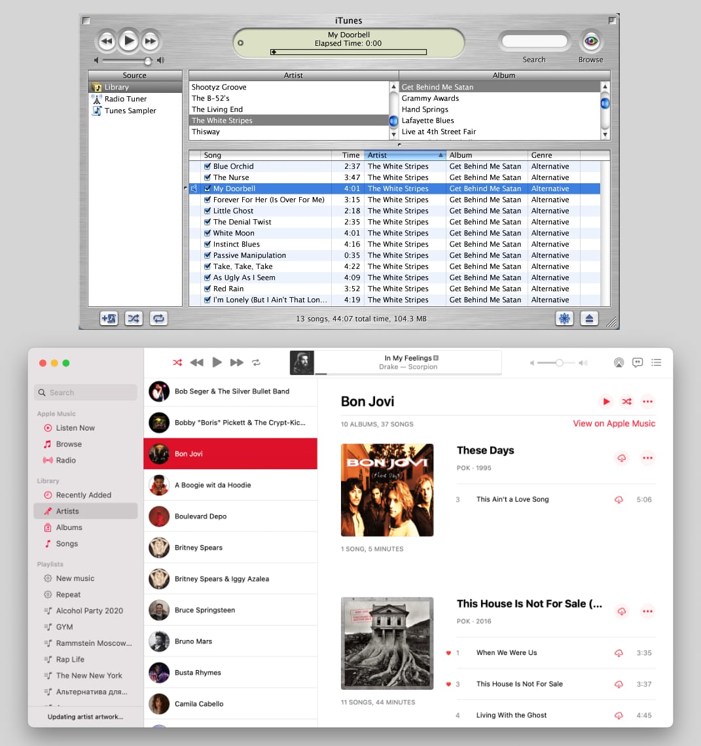Open more options for These Days album
Image resolution: width=701 pixels, height=746 pixels.
point(647,458)
